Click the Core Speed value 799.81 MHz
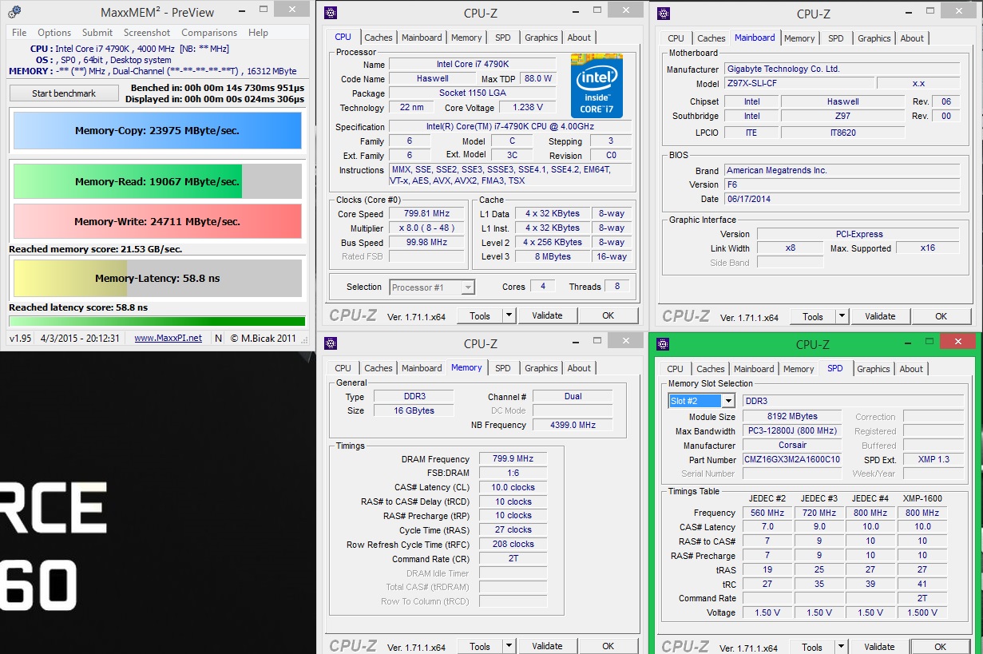983x654 pixels. click(425, 214)
